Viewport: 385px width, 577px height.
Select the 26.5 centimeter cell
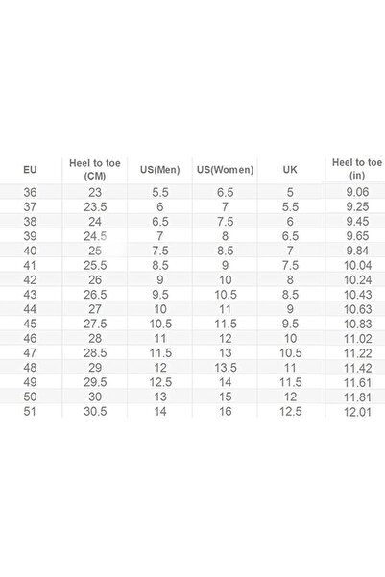(x=95, y=295)
